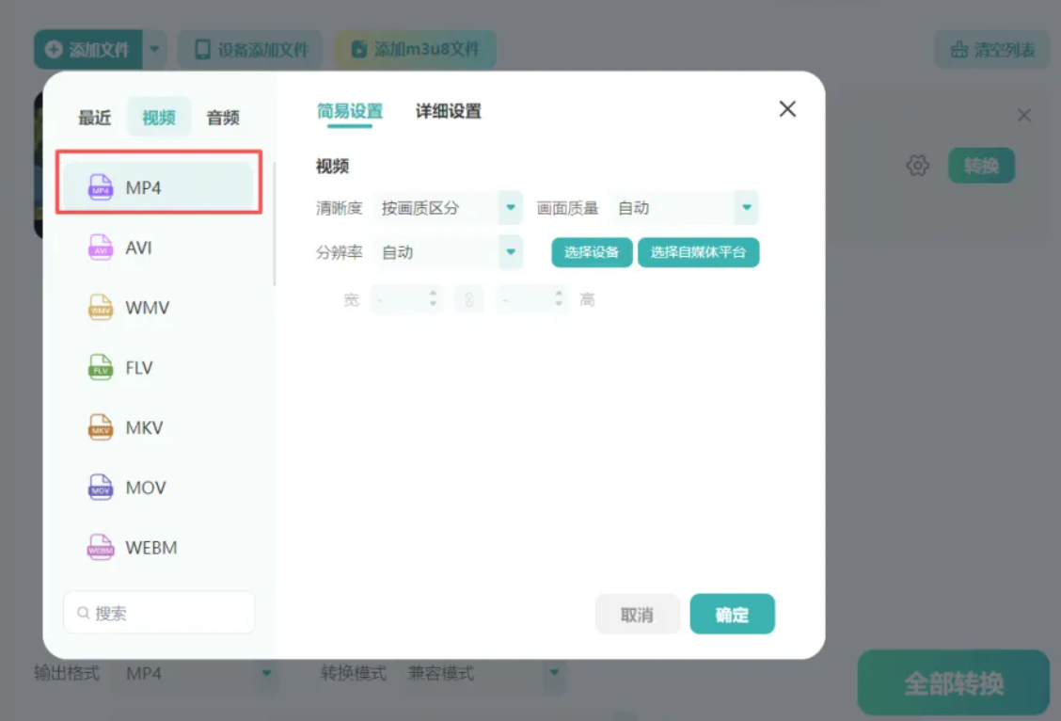
Task: Click the plus icon on 添加文件
Action: tap(54, 50)
